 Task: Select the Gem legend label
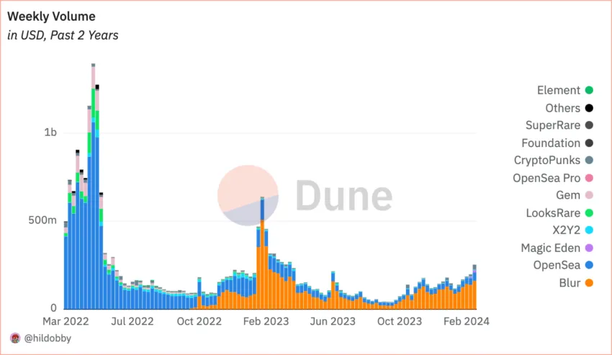click(568, 195)
